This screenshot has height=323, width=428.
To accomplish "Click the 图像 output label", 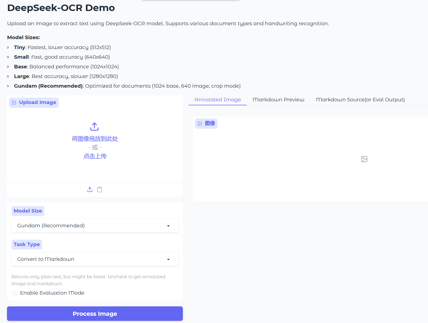I will 210,123.
